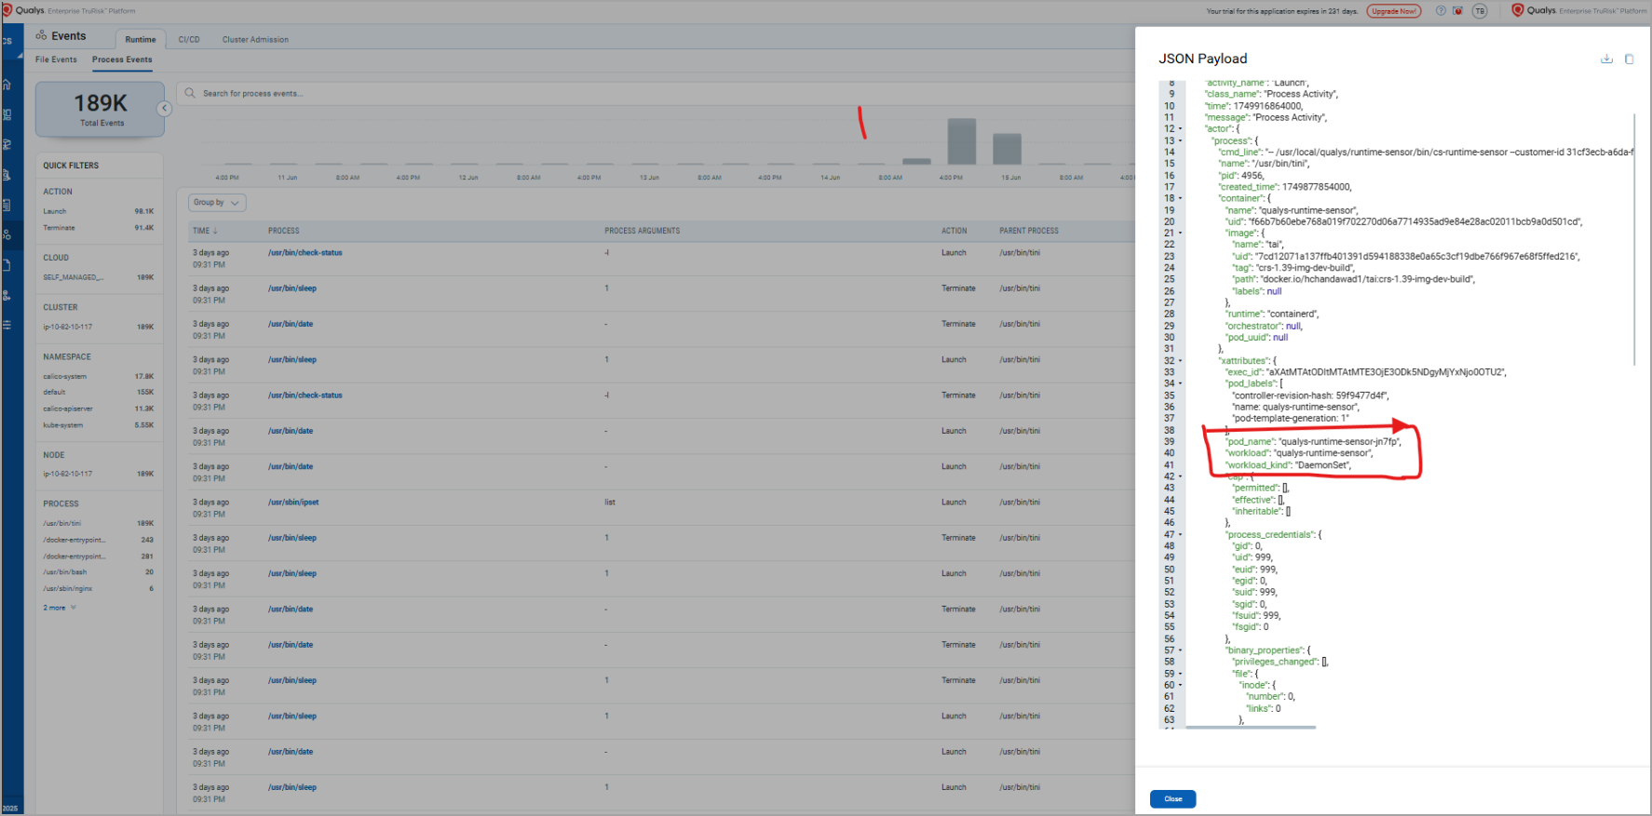Open the Events section icon

point(41,35)
